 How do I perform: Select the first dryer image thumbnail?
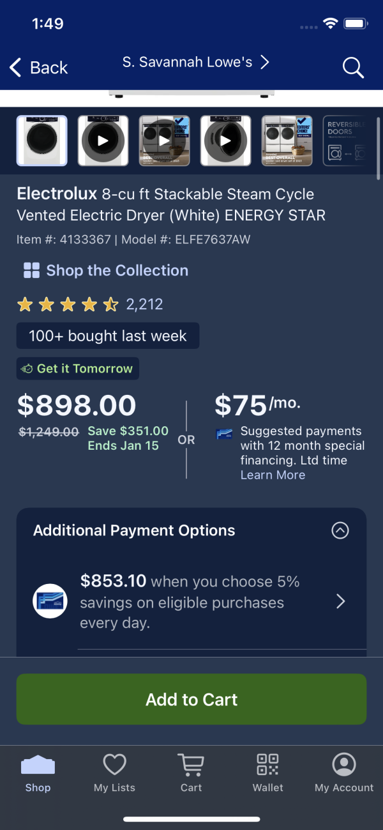click(x=41, y=141)
